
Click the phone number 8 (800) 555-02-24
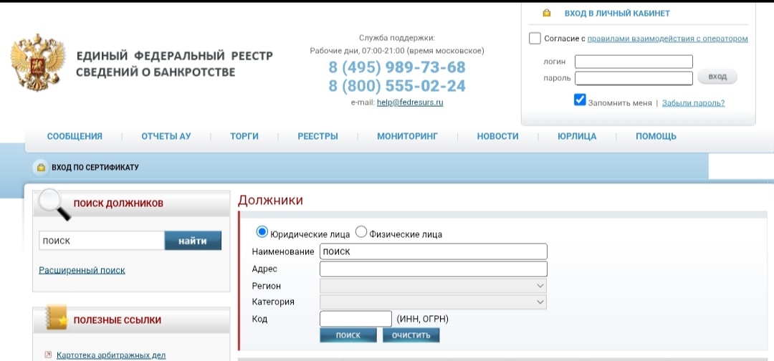[397, 86]
